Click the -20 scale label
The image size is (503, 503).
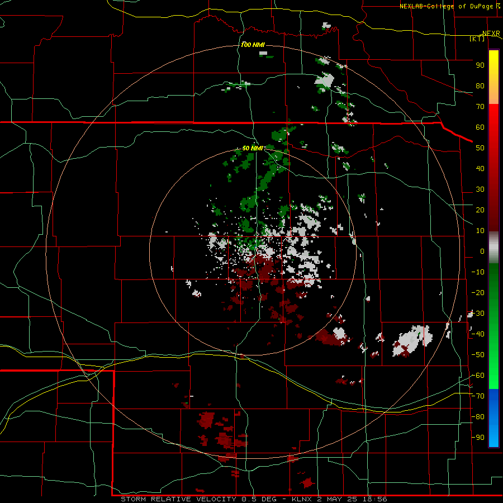[x=478, y=292]
